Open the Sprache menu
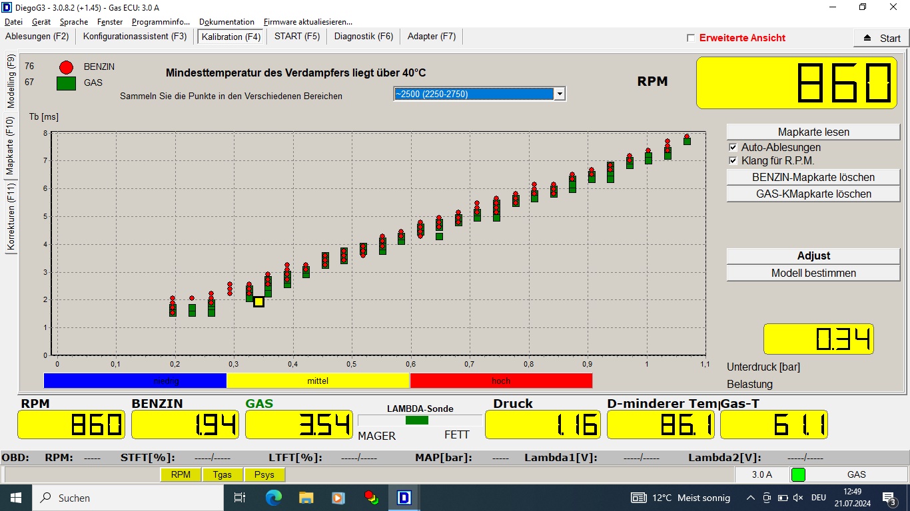This screenshot has width=910, height=511. coord(74,22)
